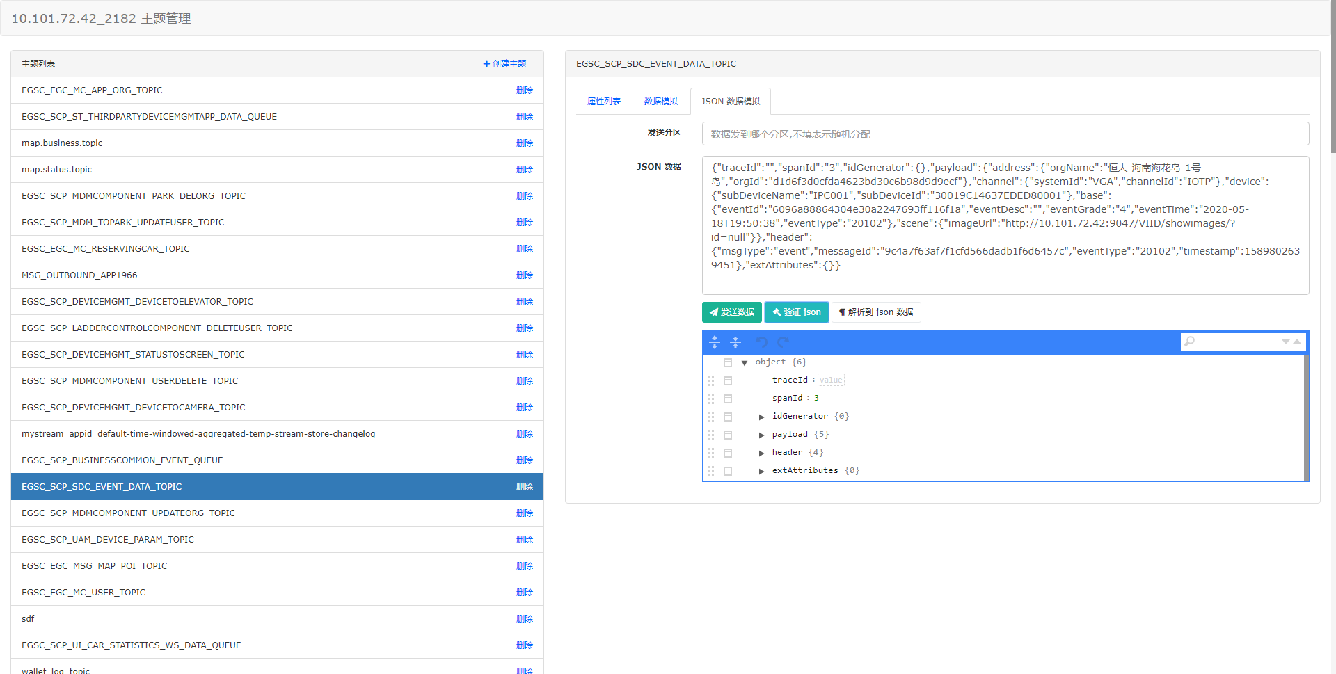The height and width of the screenshot is (674, 1336).
Task: Switch to the 属性列表 tab
Action: coord(604,102)
